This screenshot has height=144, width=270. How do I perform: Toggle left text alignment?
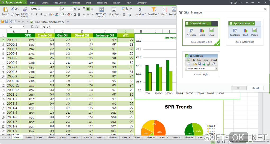click(84, 14)
